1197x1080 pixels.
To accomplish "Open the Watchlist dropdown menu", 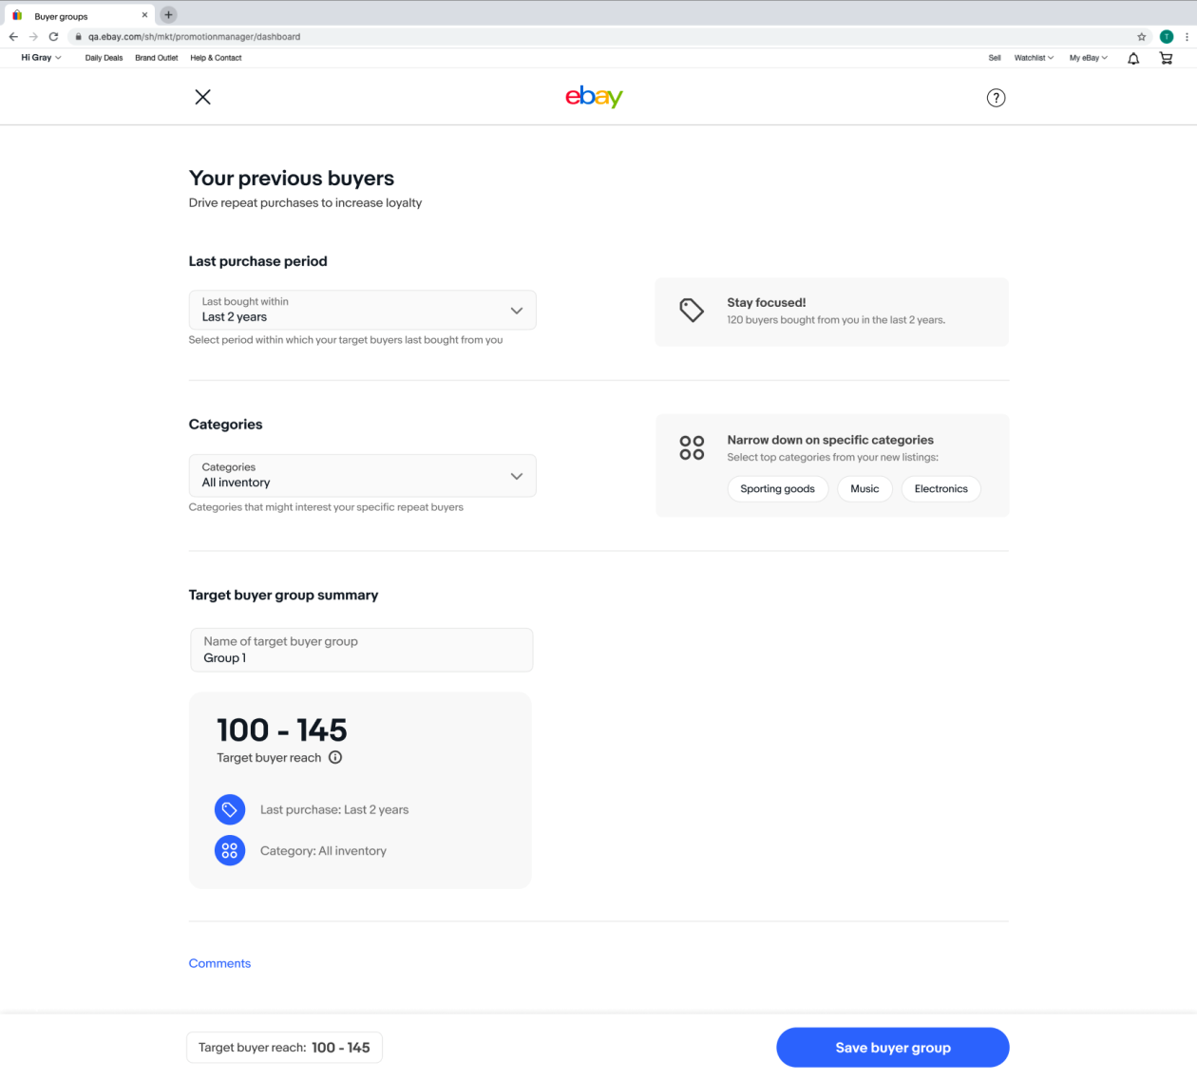I will point(1034,58).
